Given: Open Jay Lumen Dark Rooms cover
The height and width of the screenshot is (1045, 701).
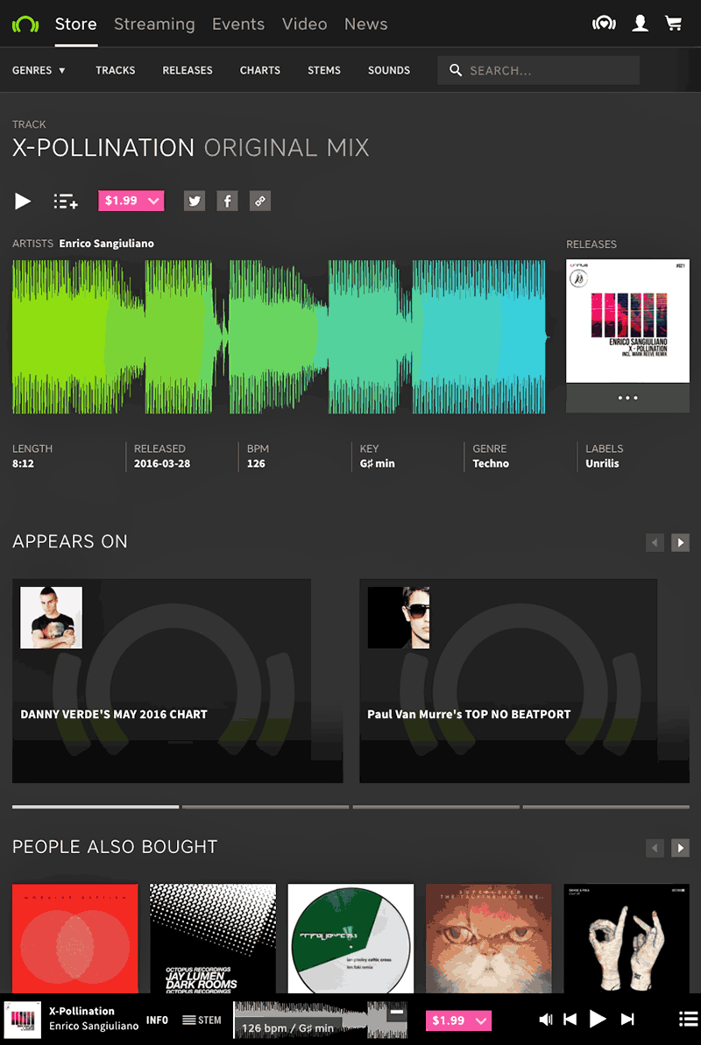Looking at the screenshot, I should 213,938.
